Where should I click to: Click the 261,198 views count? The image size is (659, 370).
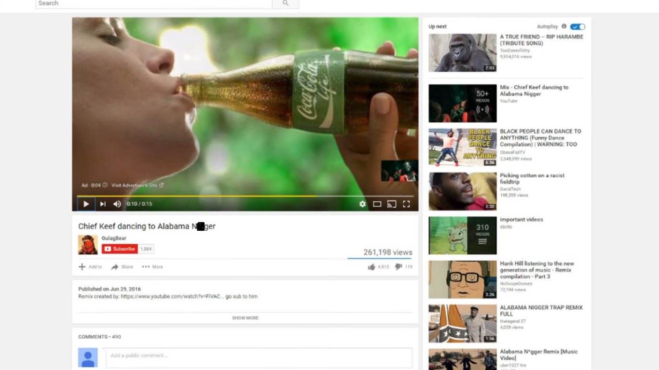pos(388,252)
